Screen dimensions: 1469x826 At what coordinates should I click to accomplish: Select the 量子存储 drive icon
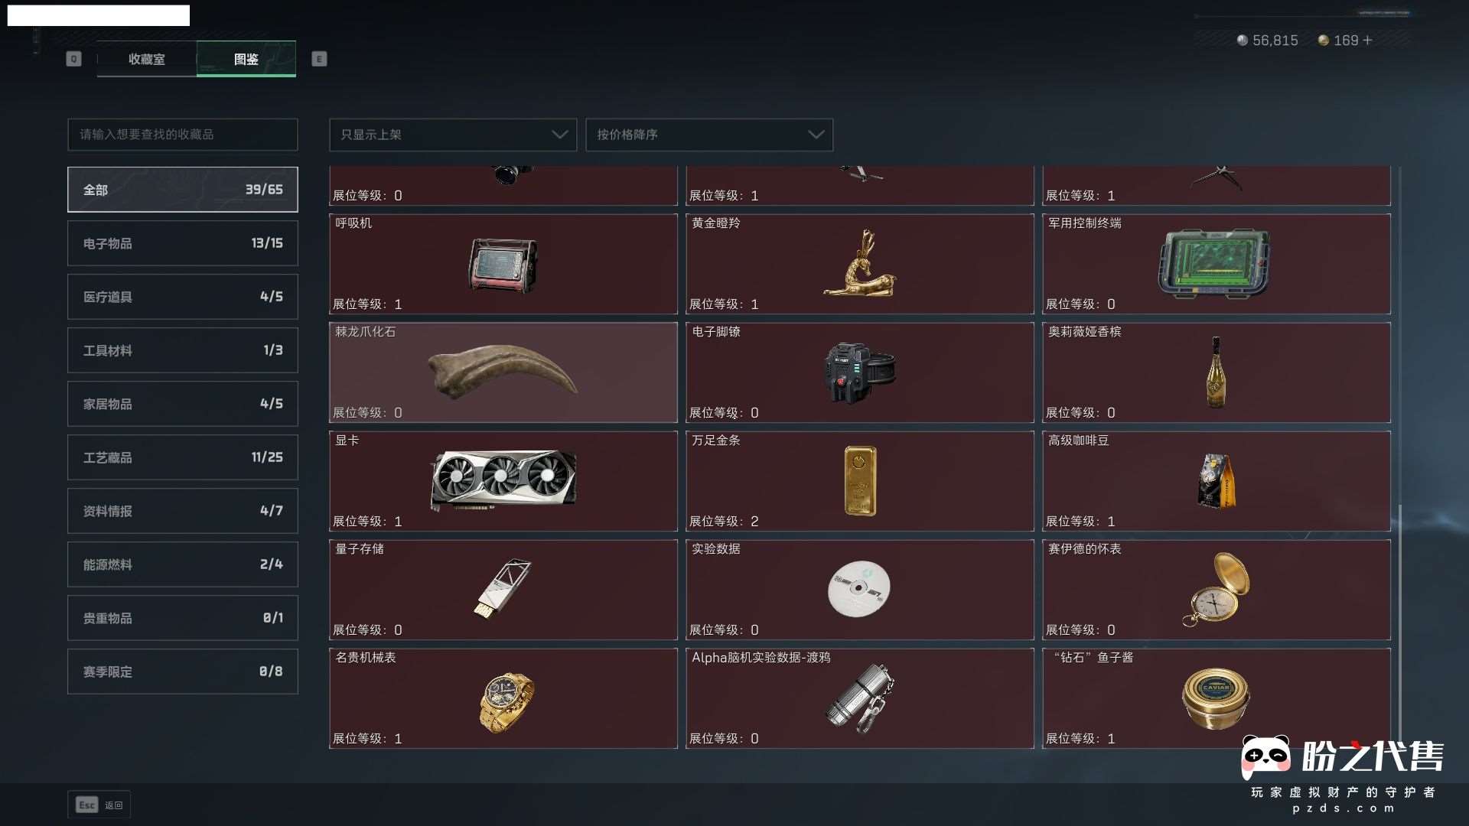[503, 588]
